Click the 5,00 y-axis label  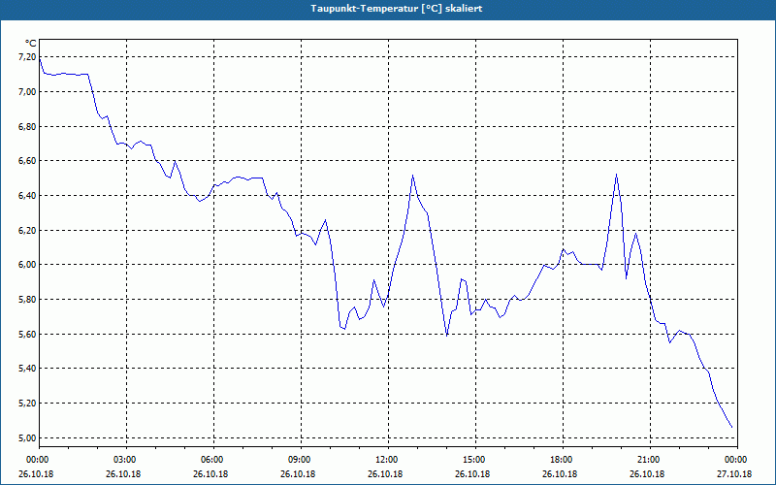(27, 438)
